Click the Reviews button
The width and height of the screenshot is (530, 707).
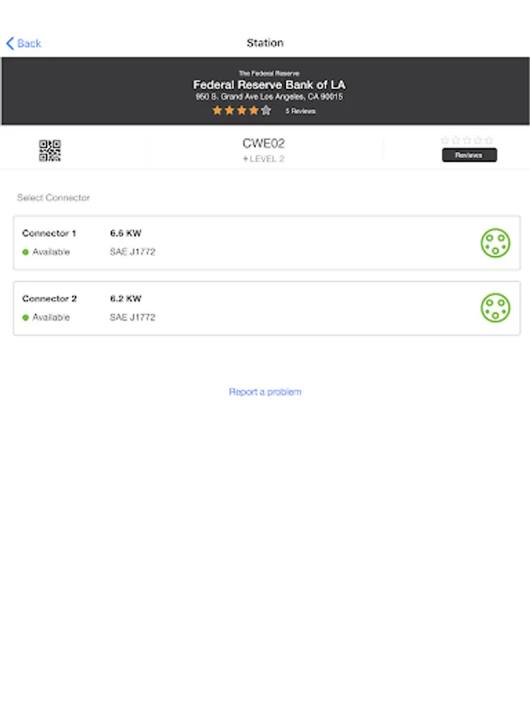(x=470, y=155)
